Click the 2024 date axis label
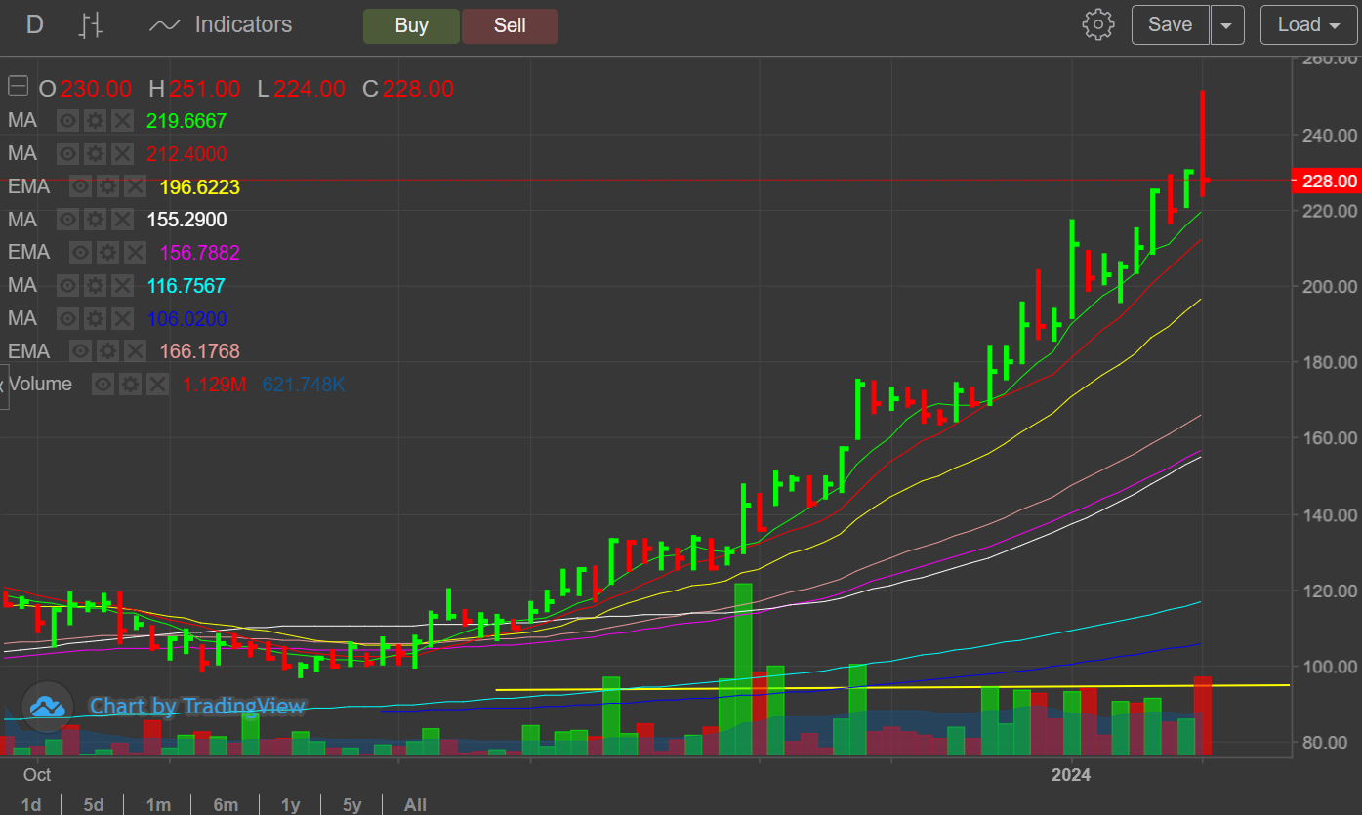This screenshot has width=1362, height=815. coord(1070,775)
